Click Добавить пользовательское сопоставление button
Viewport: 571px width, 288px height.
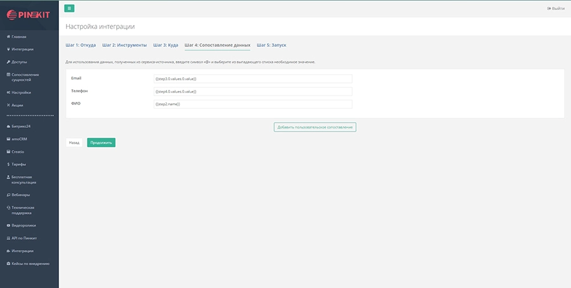(315, 127)
